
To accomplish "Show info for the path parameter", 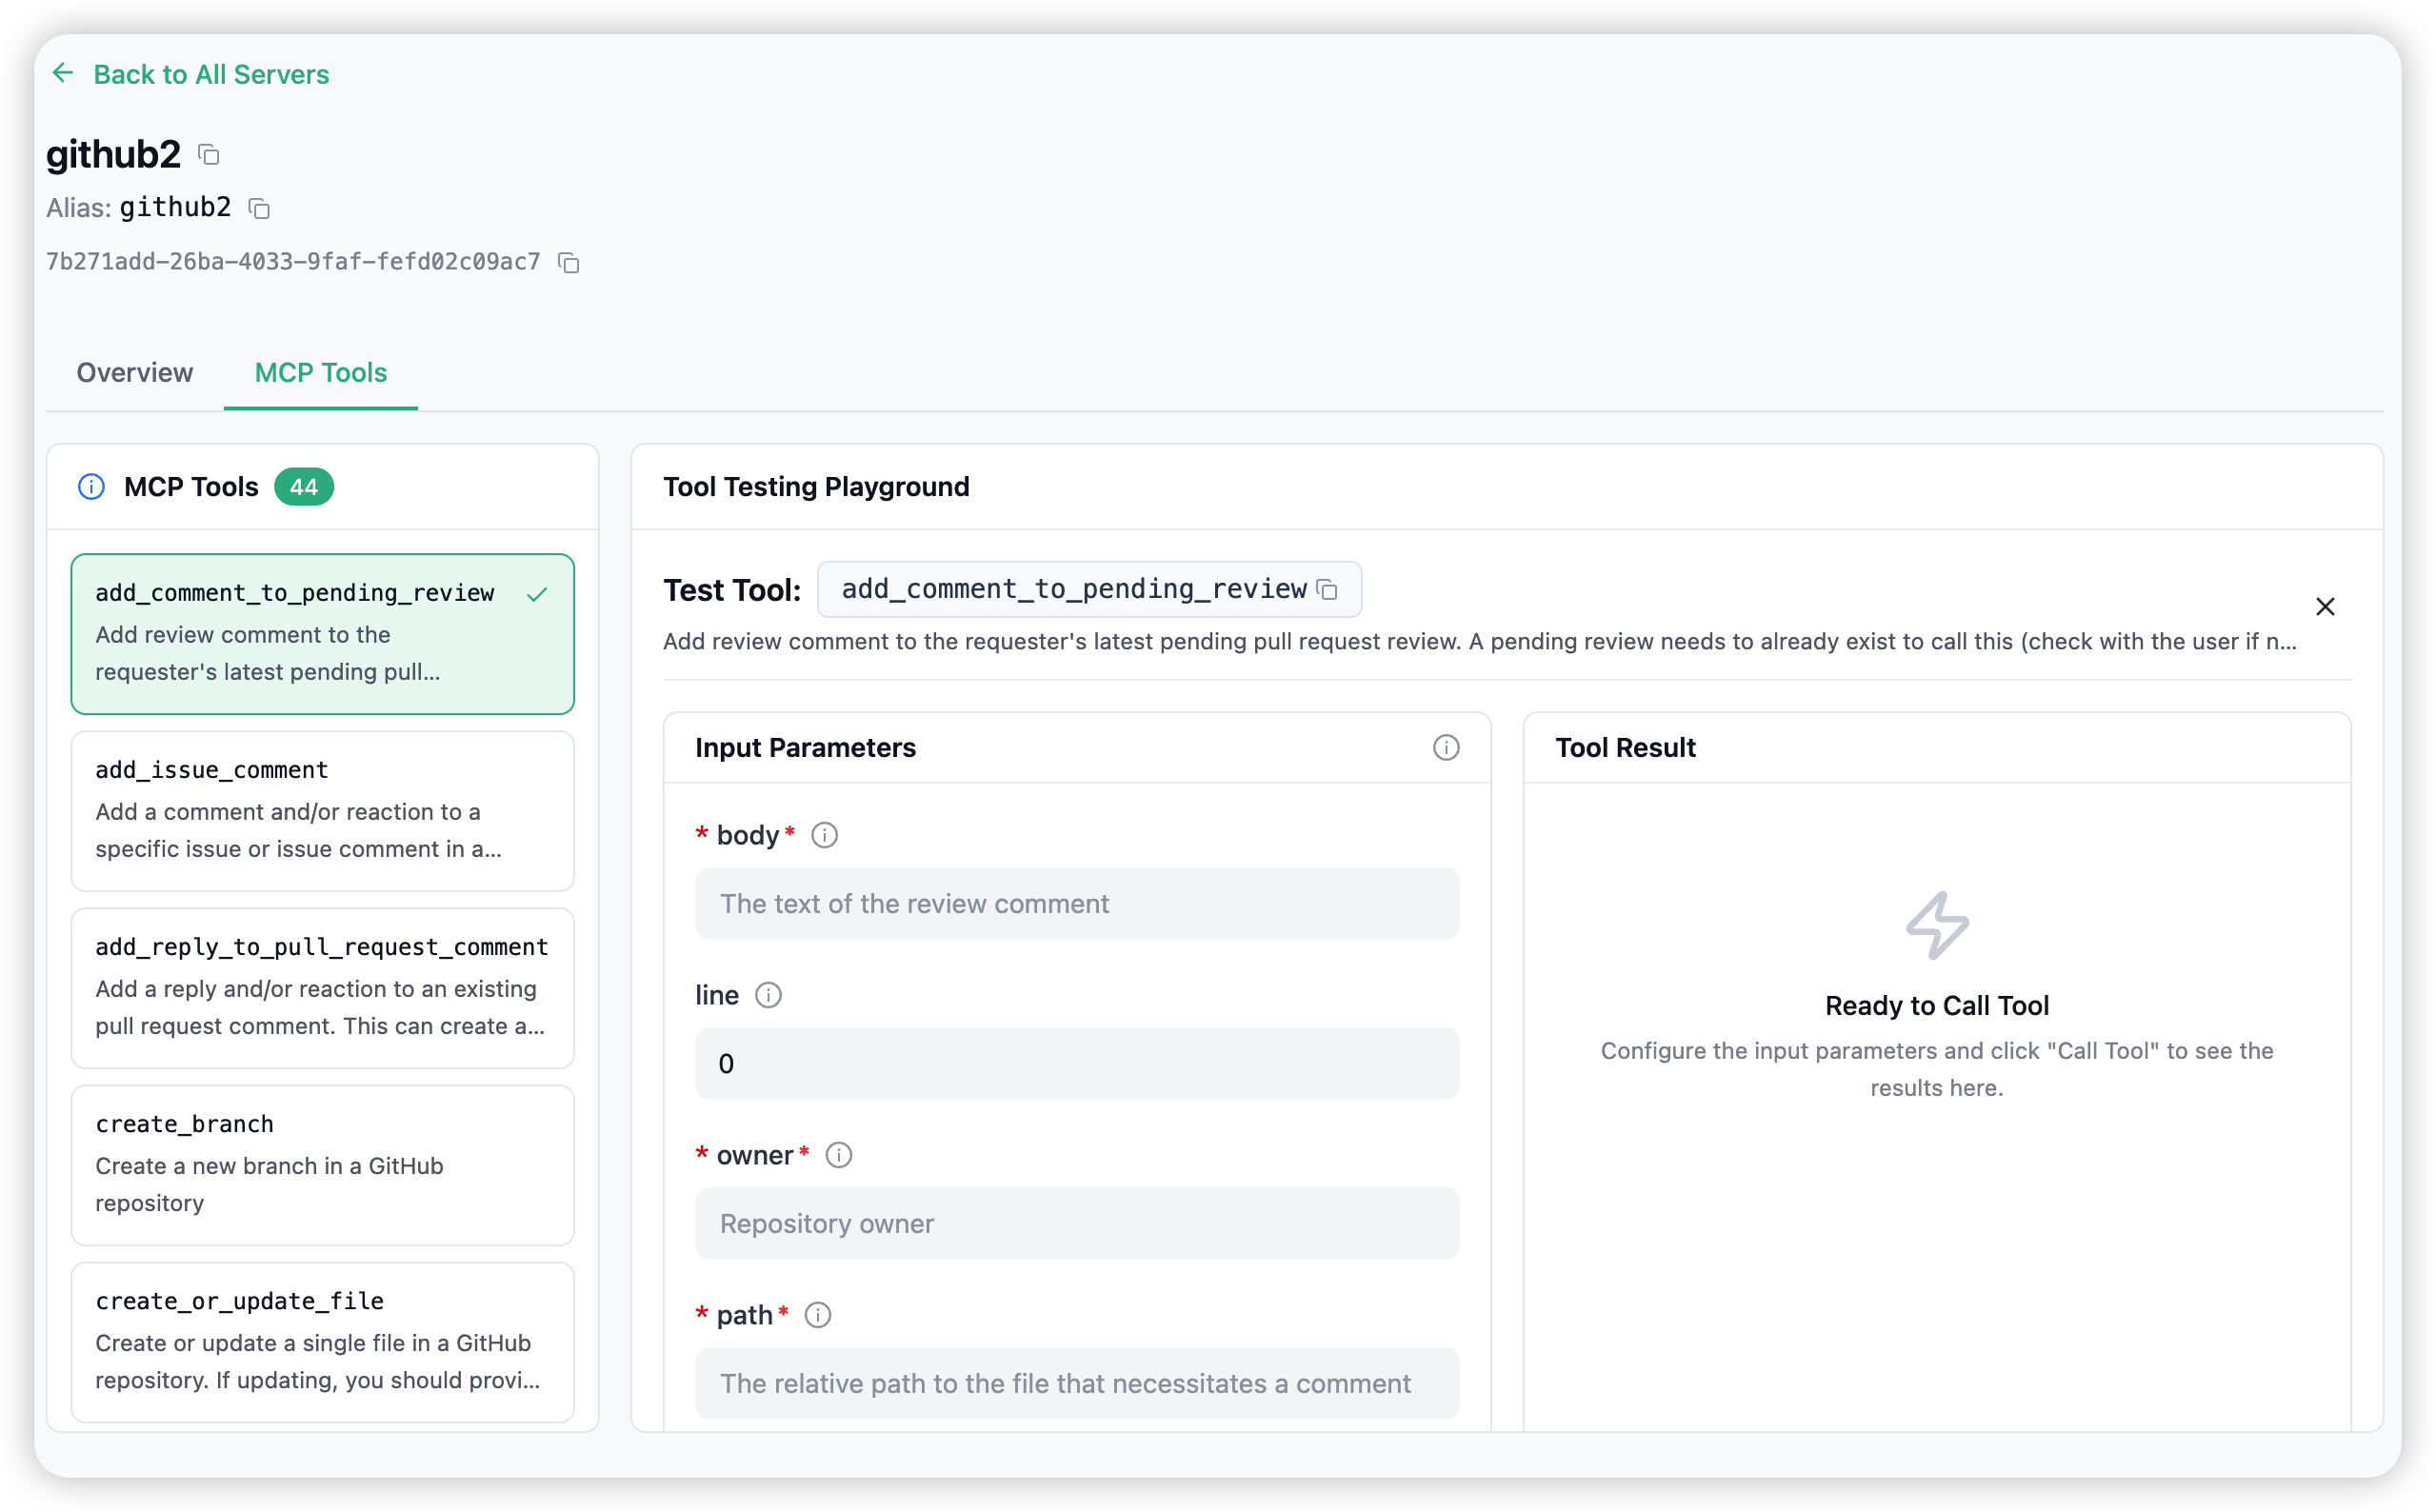I will pyautogui.click(x=818, y=1315).
